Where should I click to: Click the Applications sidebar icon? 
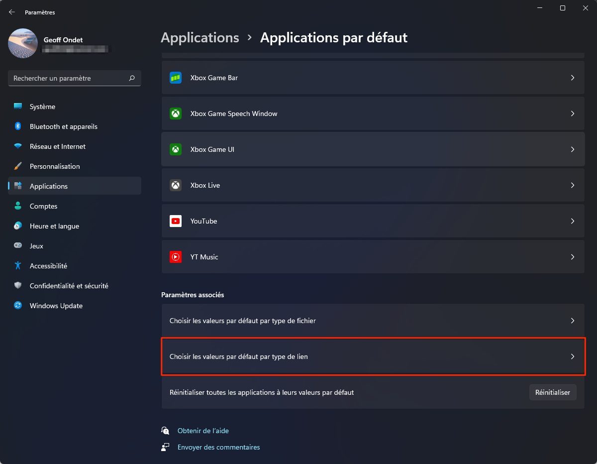[18, 186]
